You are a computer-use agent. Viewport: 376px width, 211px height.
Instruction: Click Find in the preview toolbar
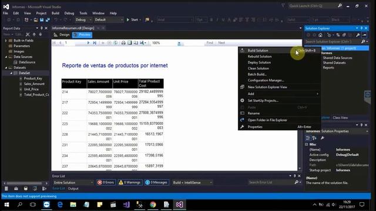click(x=210, y=43)
